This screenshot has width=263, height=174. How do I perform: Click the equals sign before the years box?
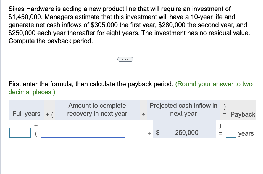click(x=220, y=133)
